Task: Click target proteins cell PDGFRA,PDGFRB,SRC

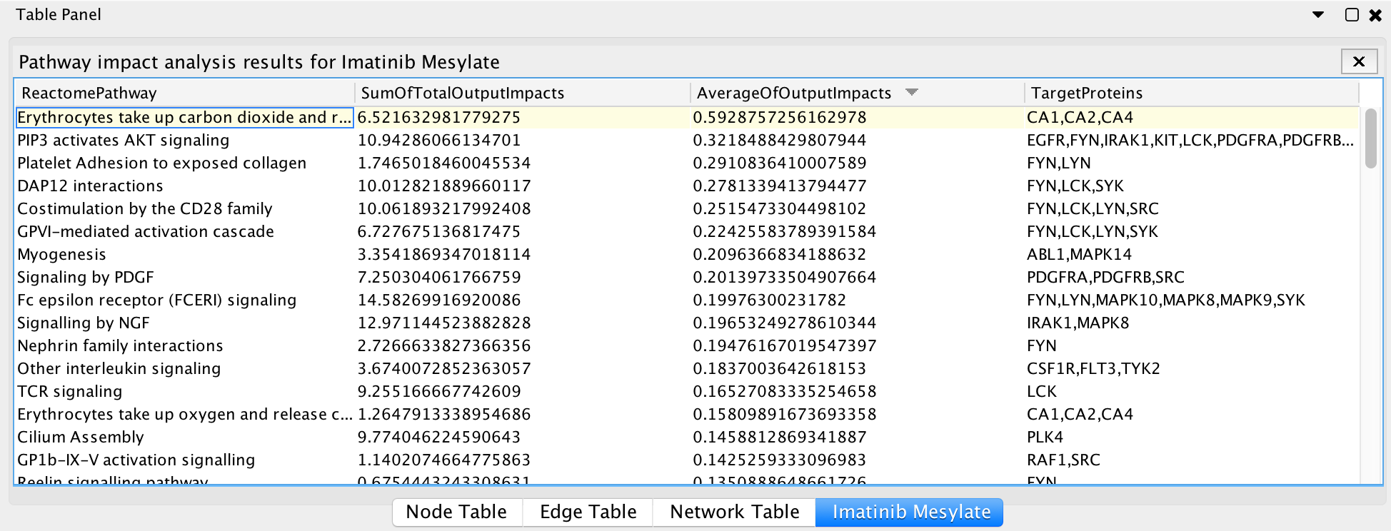Action: [x=1105, y=278]
